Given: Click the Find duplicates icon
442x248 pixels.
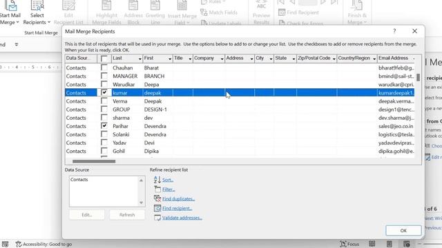Looking at the screenshot, I should click(x=157, y=198).
